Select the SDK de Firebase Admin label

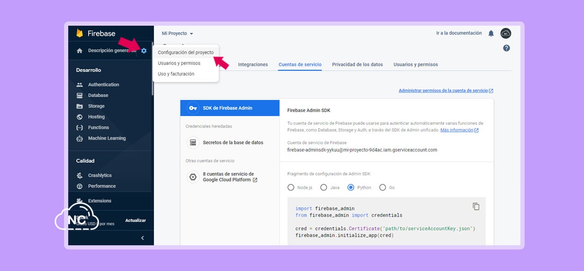coord(228,108)
